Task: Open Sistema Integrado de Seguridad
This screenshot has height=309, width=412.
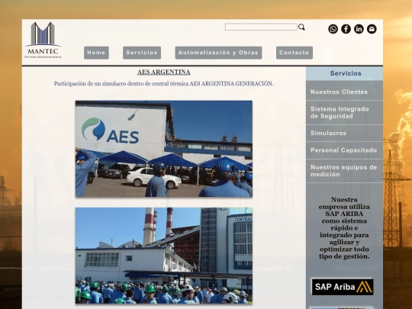Action: (x=344, y=112)
